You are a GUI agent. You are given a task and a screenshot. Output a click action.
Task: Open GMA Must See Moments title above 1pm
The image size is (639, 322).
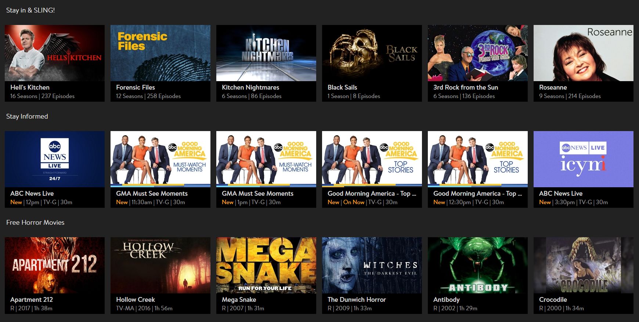(257, 193)
